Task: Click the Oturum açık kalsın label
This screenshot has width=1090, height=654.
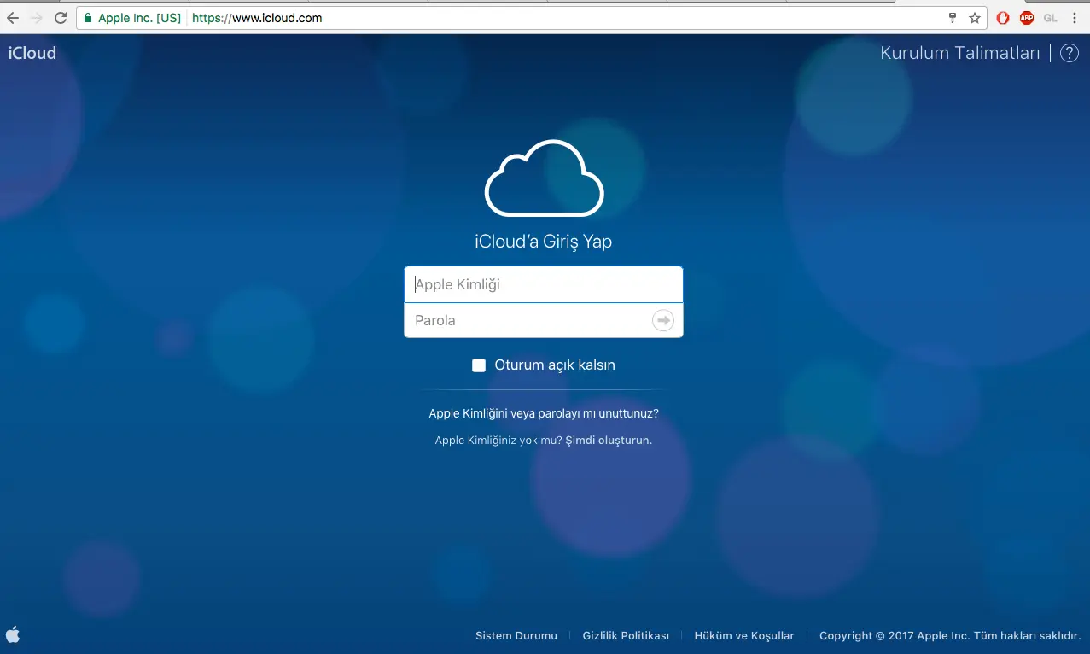Action: [x=555, y=365]
